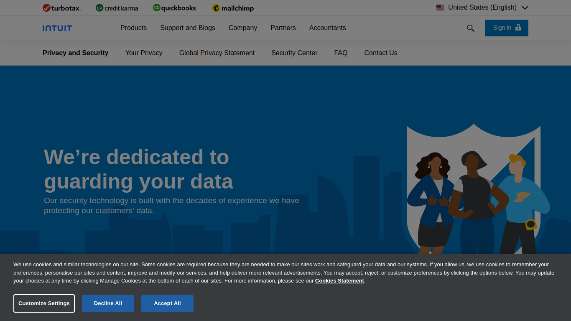This screenshot has height=321, width=571.
Task: Open the Global Privacy Statement tab
Action: [217, 53]
